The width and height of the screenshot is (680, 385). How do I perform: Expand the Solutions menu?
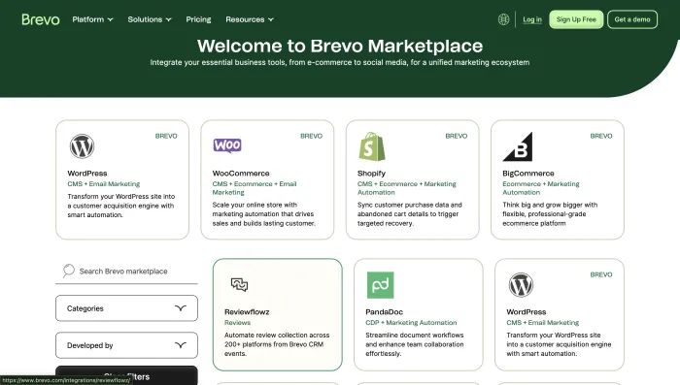pyautogui.click(x=150, y=19)
